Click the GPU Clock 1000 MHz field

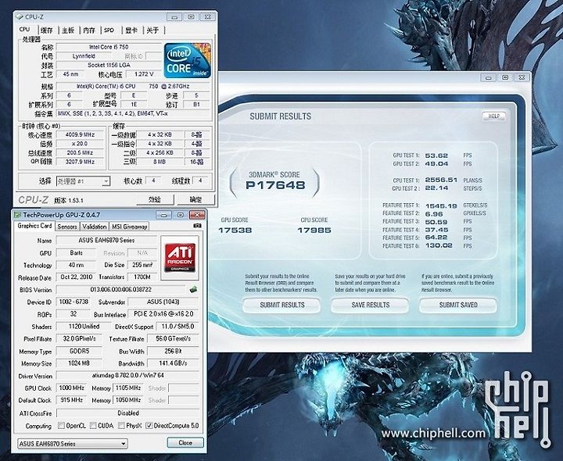[71, 388]
